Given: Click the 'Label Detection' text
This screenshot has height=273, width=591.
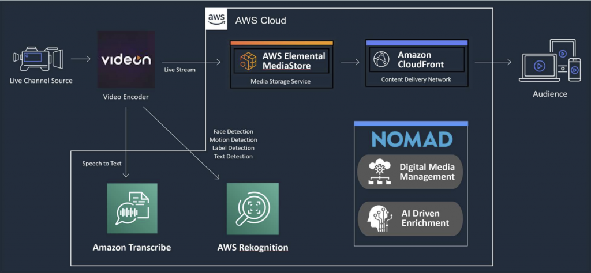Looking at the screenshot, I should (x=233, y=148).
